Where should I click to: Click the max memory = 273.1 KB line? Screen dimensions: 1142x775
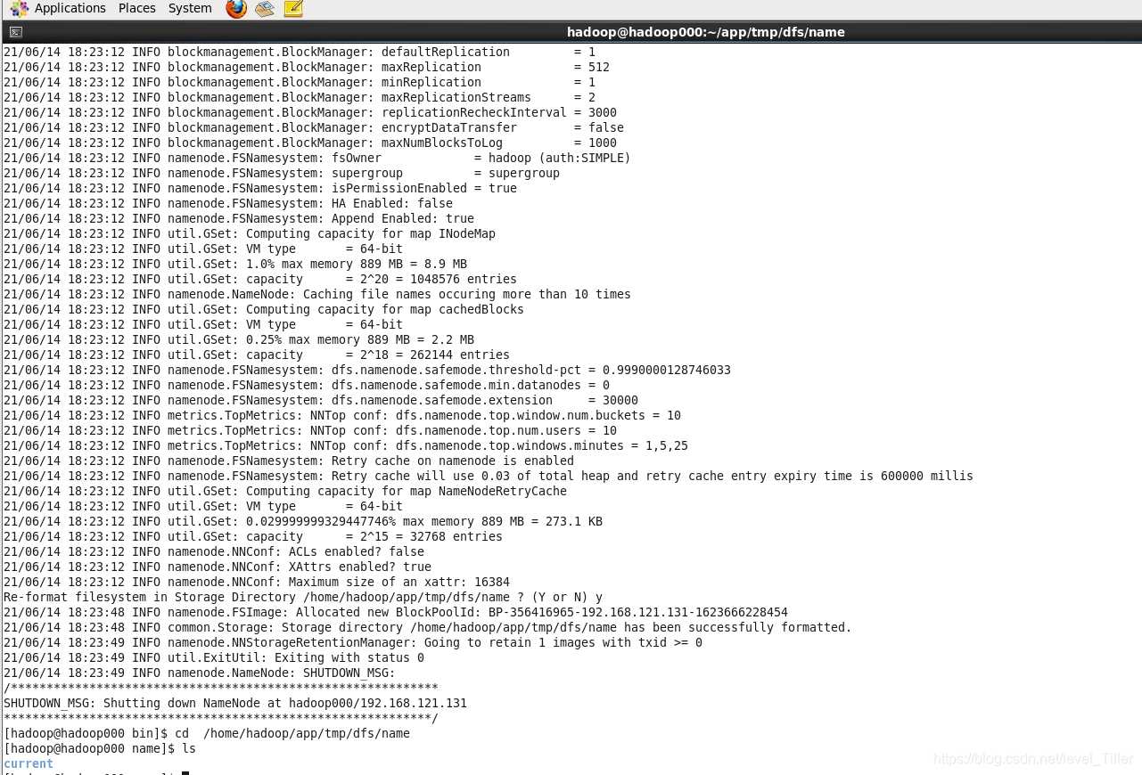pos(303,521)
